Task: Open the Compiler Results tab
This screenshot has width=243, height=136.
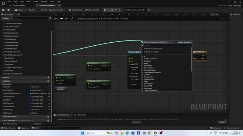Action: 62,115
